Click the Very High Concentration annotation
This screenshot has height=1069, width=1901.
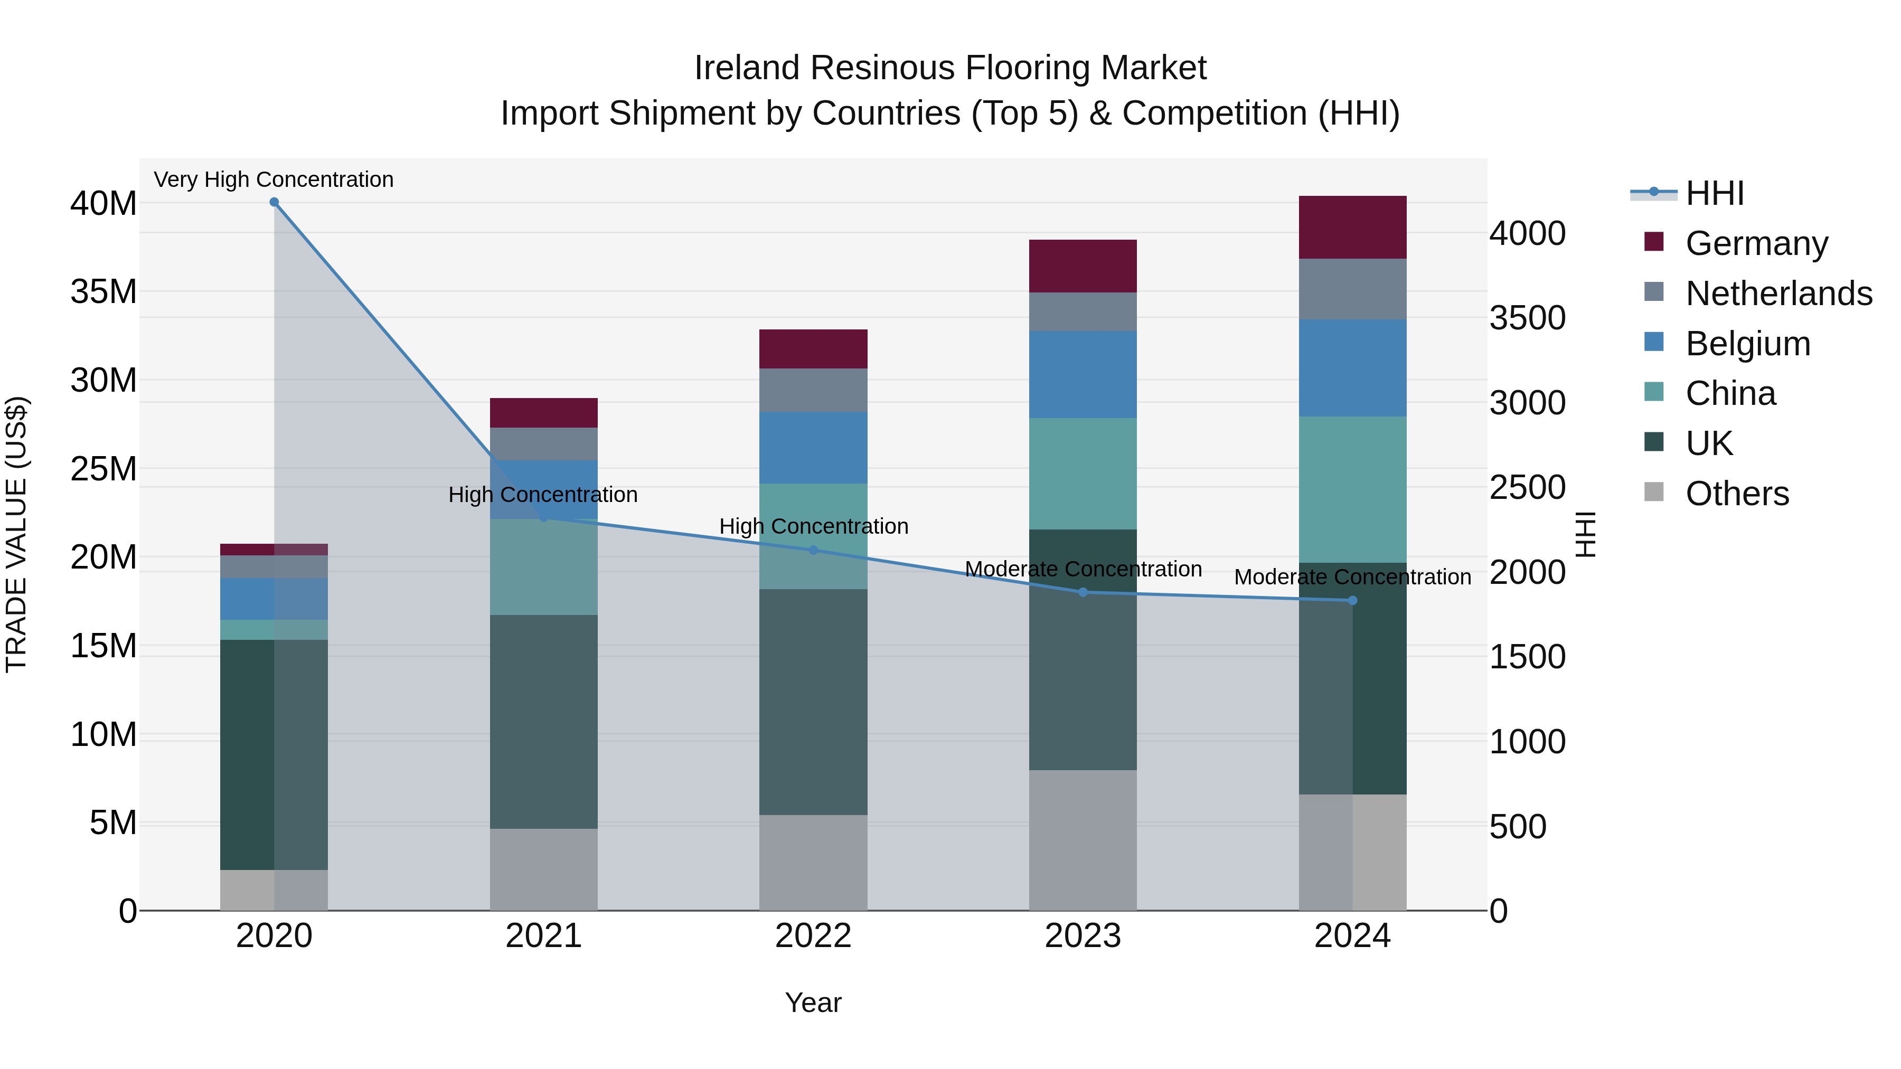pyautogui.click(x=274, y=179)
